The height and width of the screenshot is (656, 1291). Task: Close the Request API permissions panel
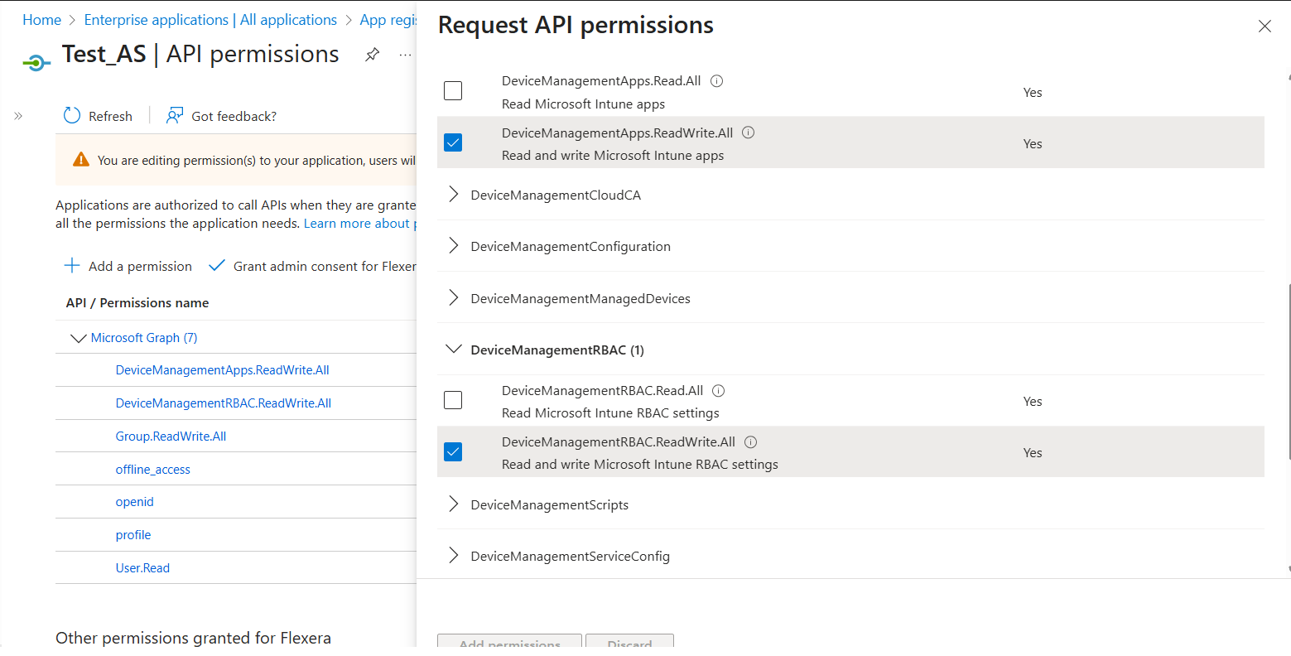1265,27
